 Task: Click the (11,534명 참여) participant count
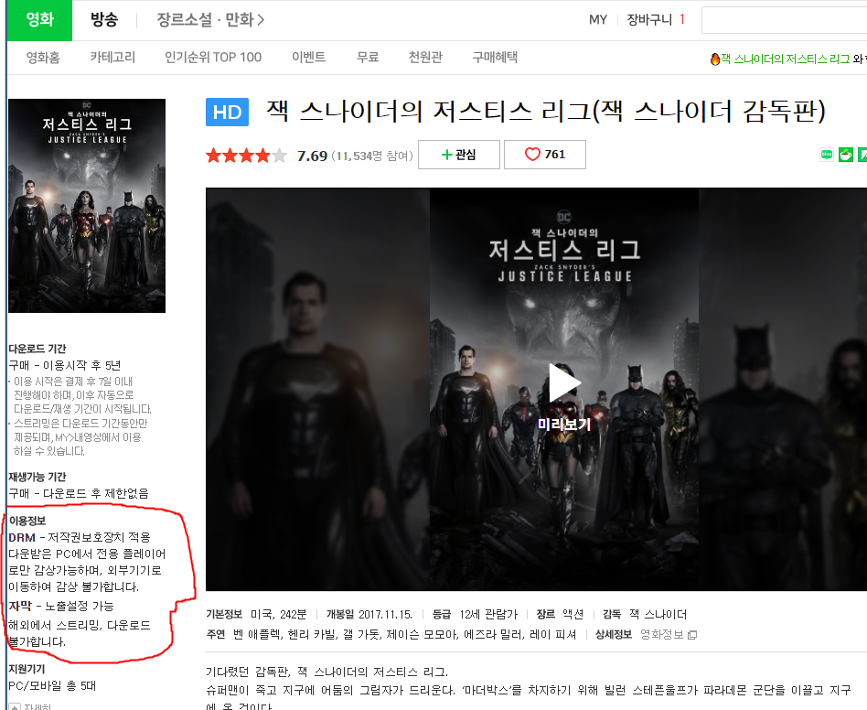(372, 156)
